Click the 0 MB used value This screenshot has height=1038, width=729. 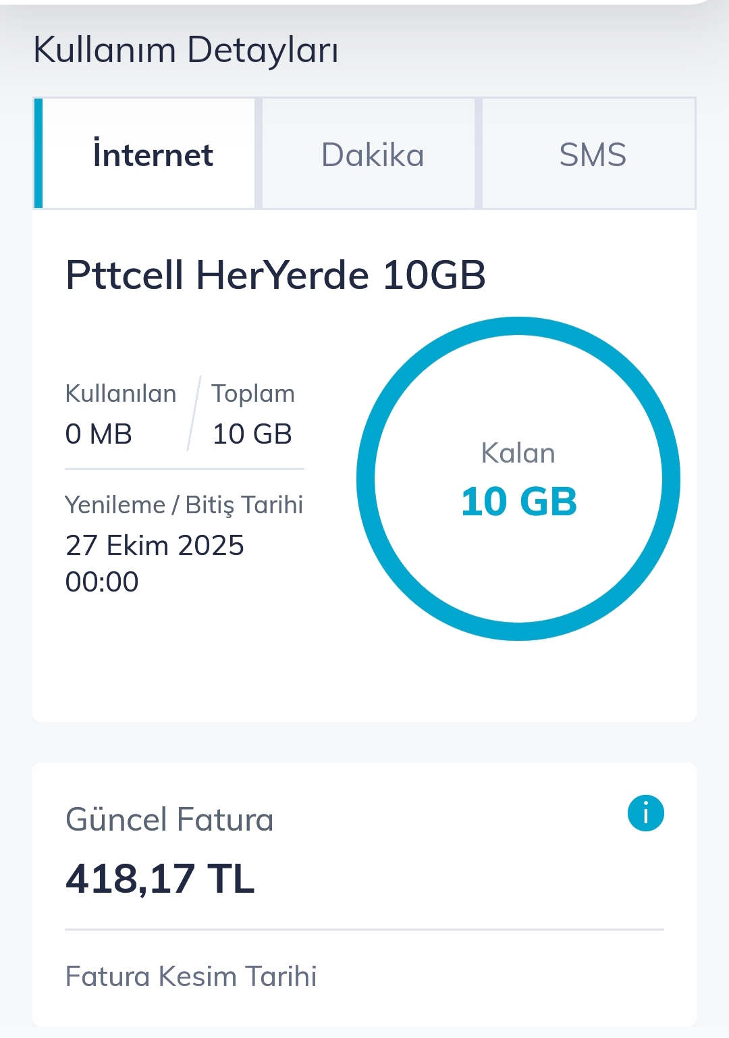99,434
